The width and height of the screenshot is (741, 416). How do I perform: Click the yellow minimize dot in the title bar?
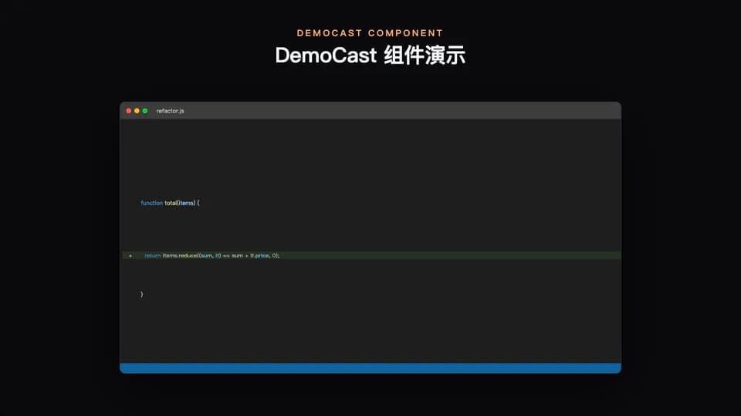(137, 111)
